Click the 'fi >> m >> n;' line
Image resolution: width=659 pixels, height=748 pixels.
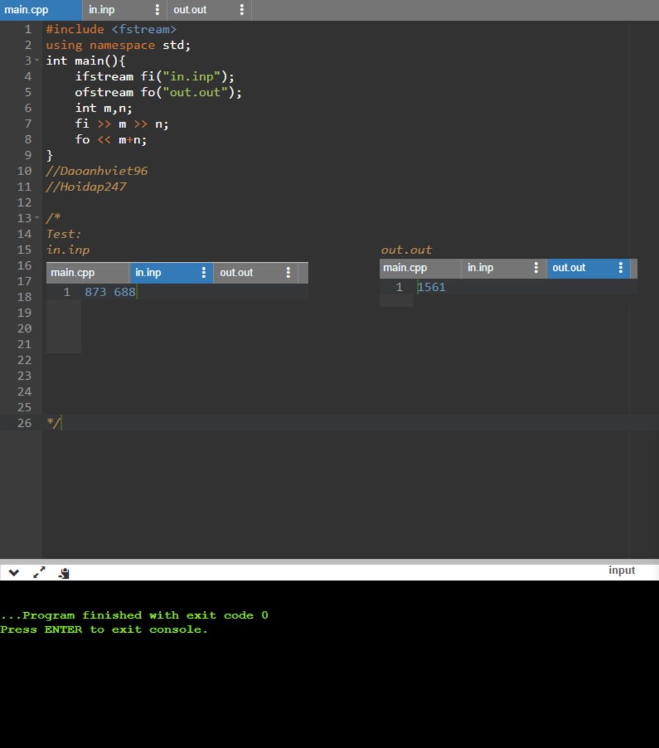coord(122,124)
